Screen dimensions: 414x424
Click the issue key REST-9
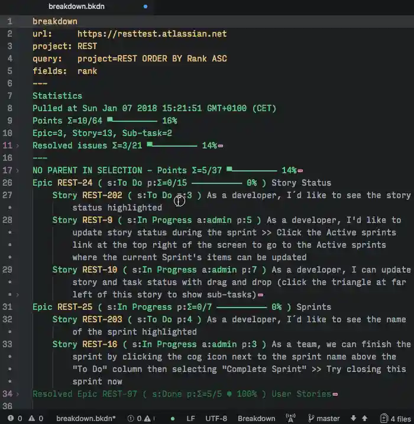pos(98,220)
